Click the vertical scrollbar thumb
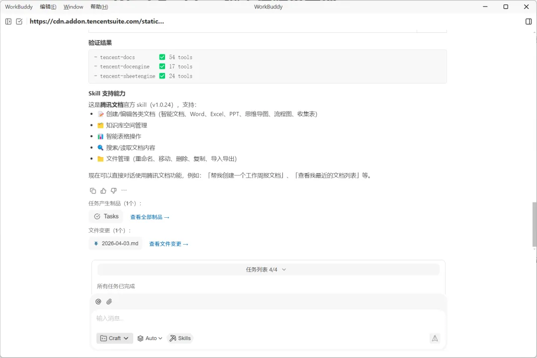 (534, 224)
